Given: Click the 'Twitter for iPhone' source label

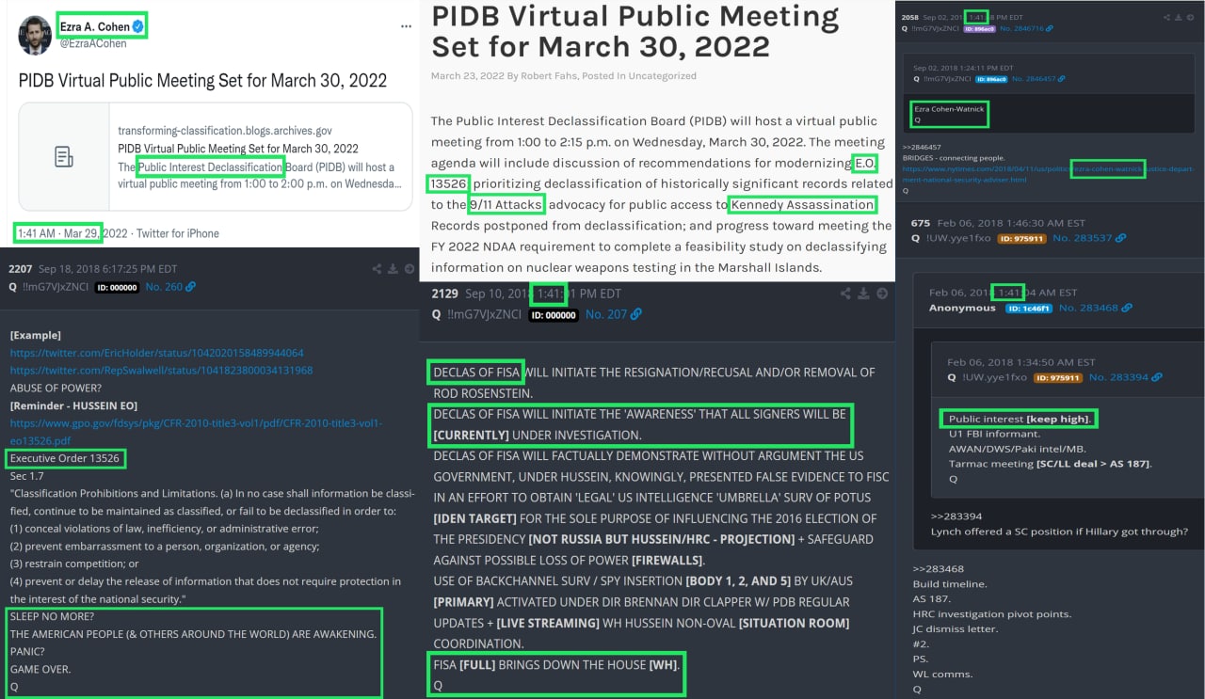Looking at the screenshot, I should click(x=177, y=233).
